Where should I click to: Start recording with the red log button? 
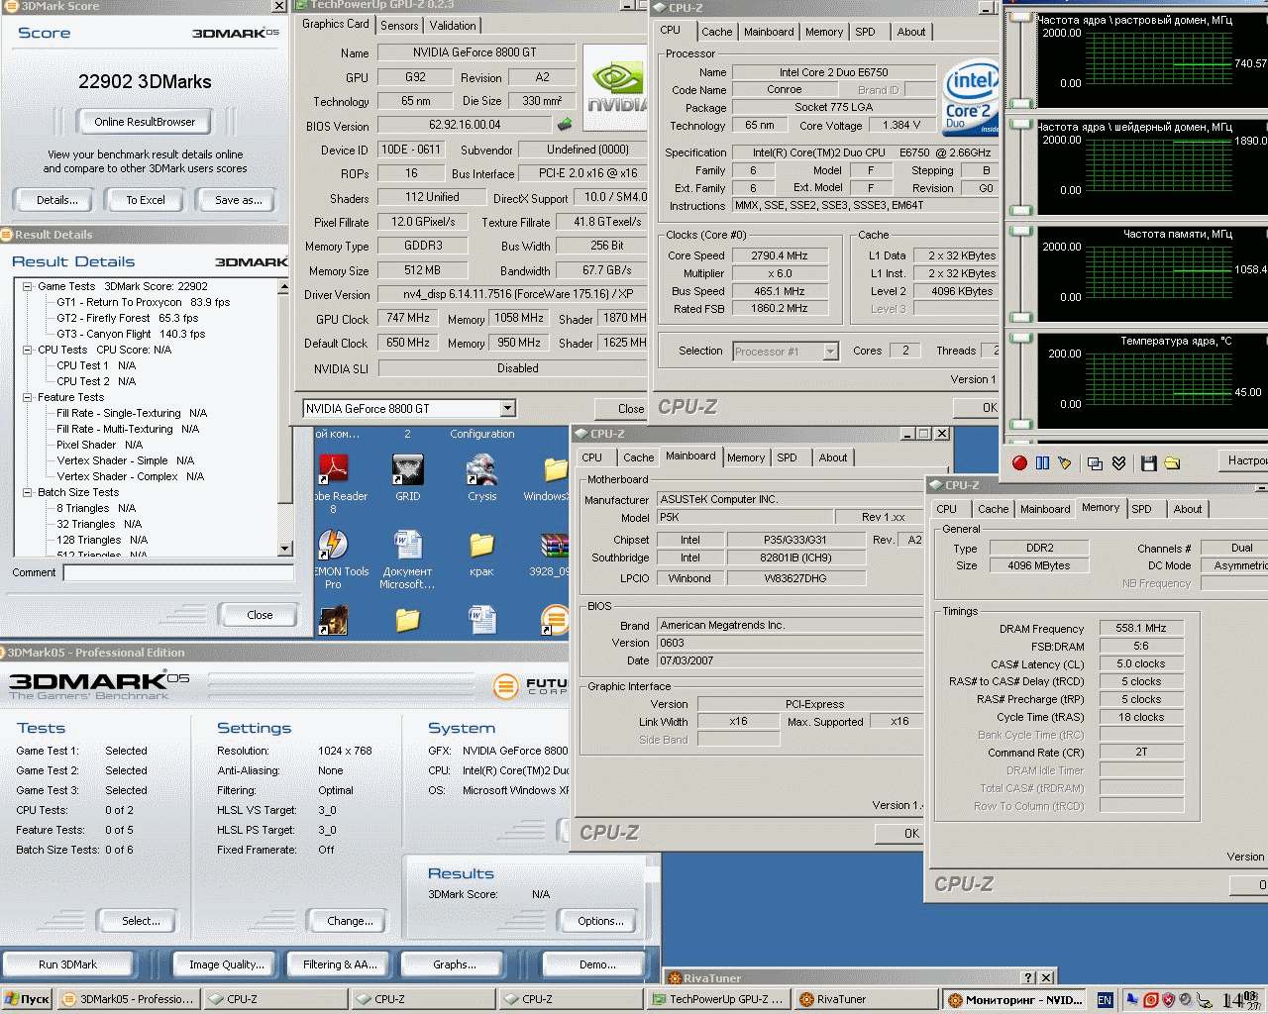[1019, 462]
